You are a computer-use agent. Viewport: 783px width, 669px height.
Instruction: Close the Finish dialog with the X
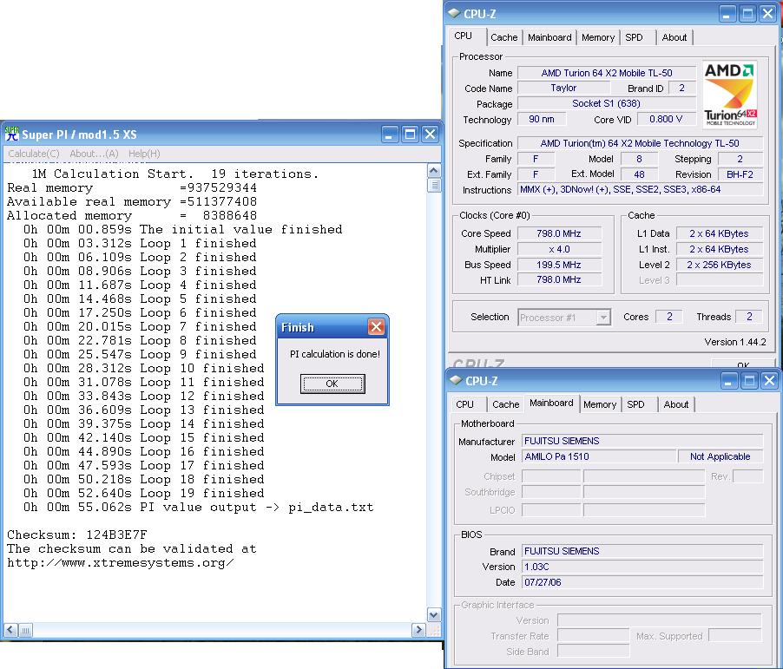[376, 327]
